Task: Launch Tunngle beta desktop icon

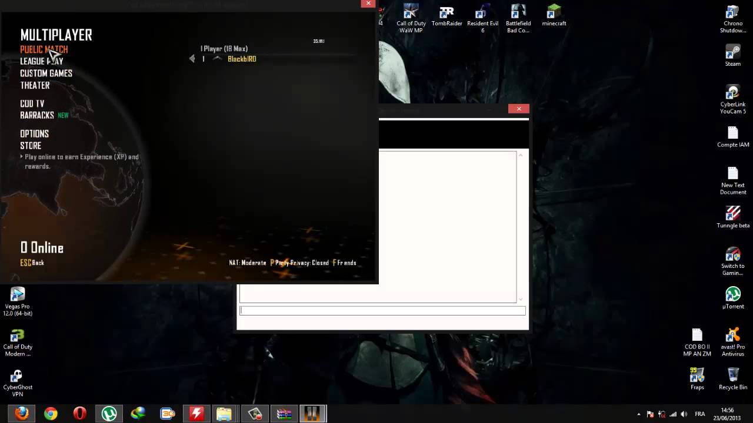Action: [732, 217]
